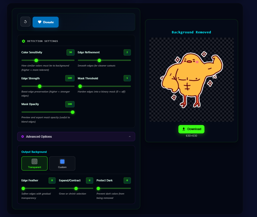Click the download arrow icon
The height and width of the screenshot is (217, 257).
tap(184, 129)
